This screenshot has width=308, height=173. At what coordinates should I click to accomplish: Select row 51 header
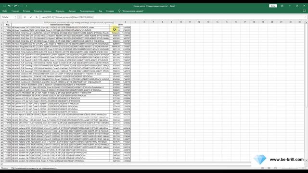point(2,161)
